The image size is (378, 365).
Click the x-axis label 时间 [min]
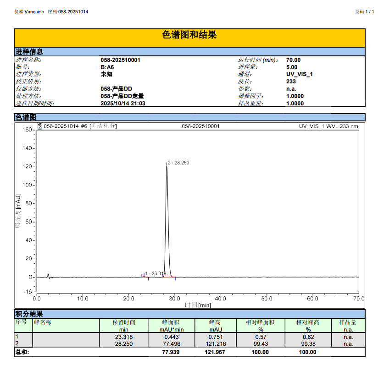(x=198, y=305)
